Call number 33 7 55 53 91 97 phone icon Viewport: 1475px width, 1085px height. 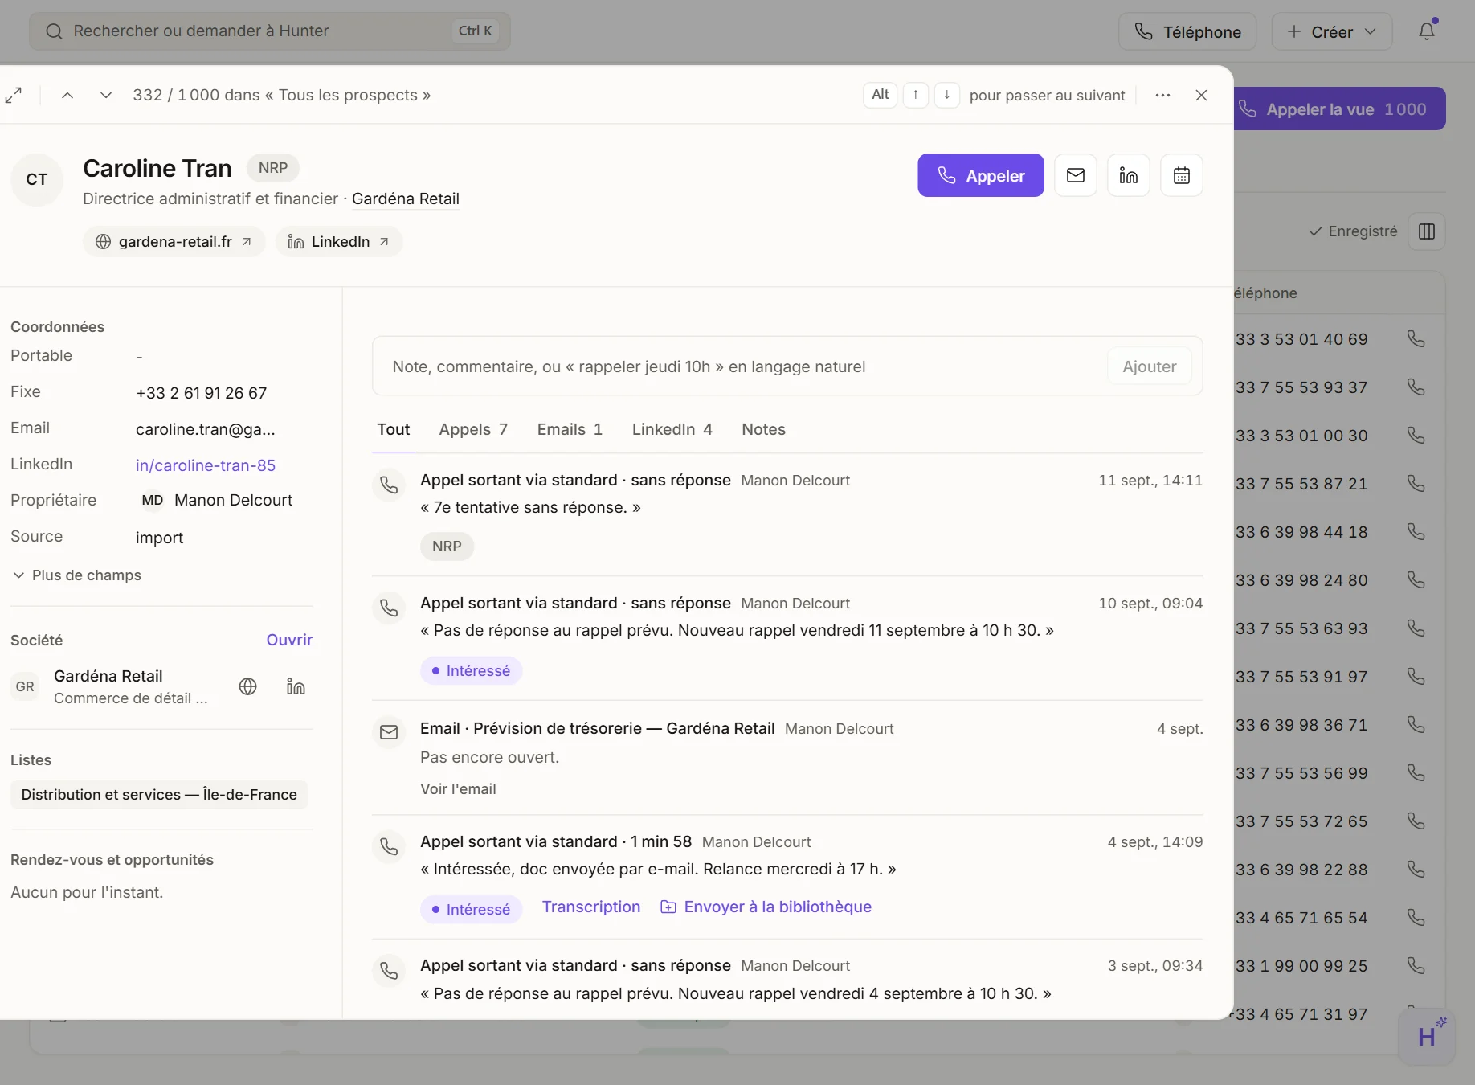pos(1416,677)
